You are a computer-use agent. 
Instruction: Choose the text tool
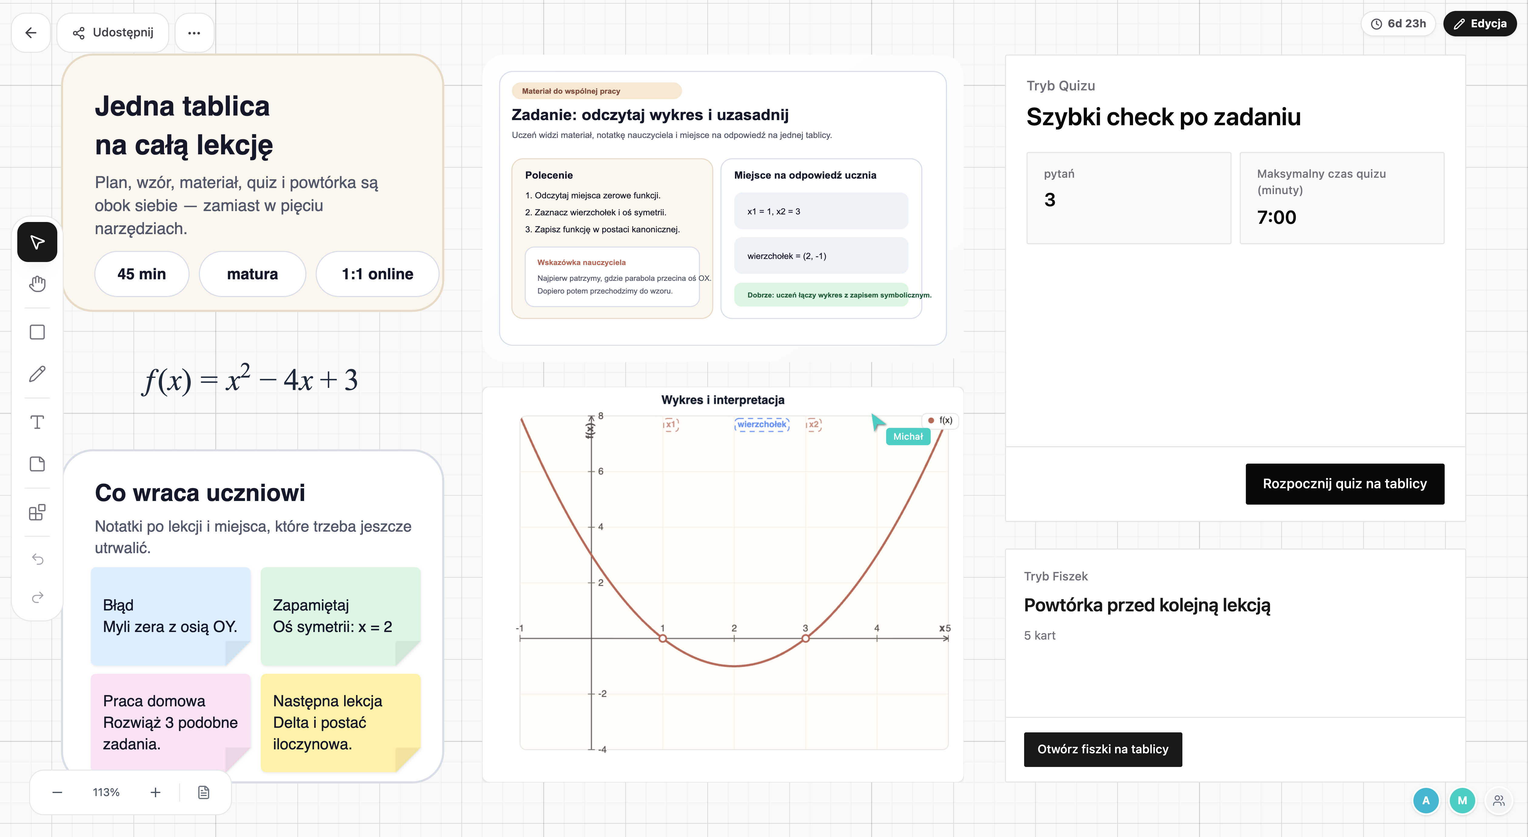tap(37, 422)
